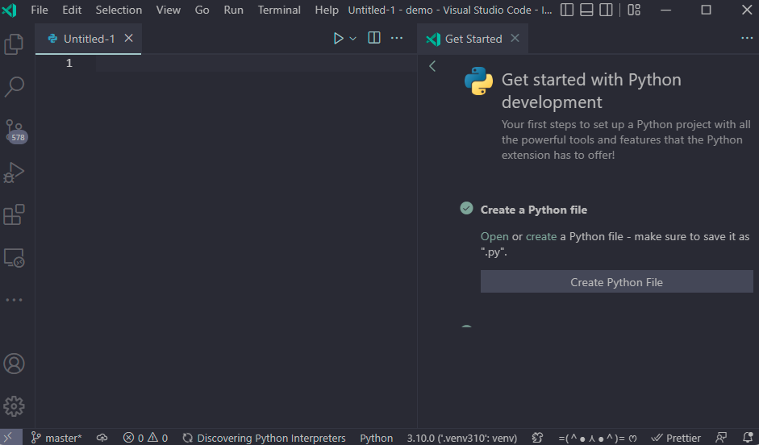Click 'Get started with Python development' heading
The width and height of the screenshot is (759, 445).
coord(591,91)
